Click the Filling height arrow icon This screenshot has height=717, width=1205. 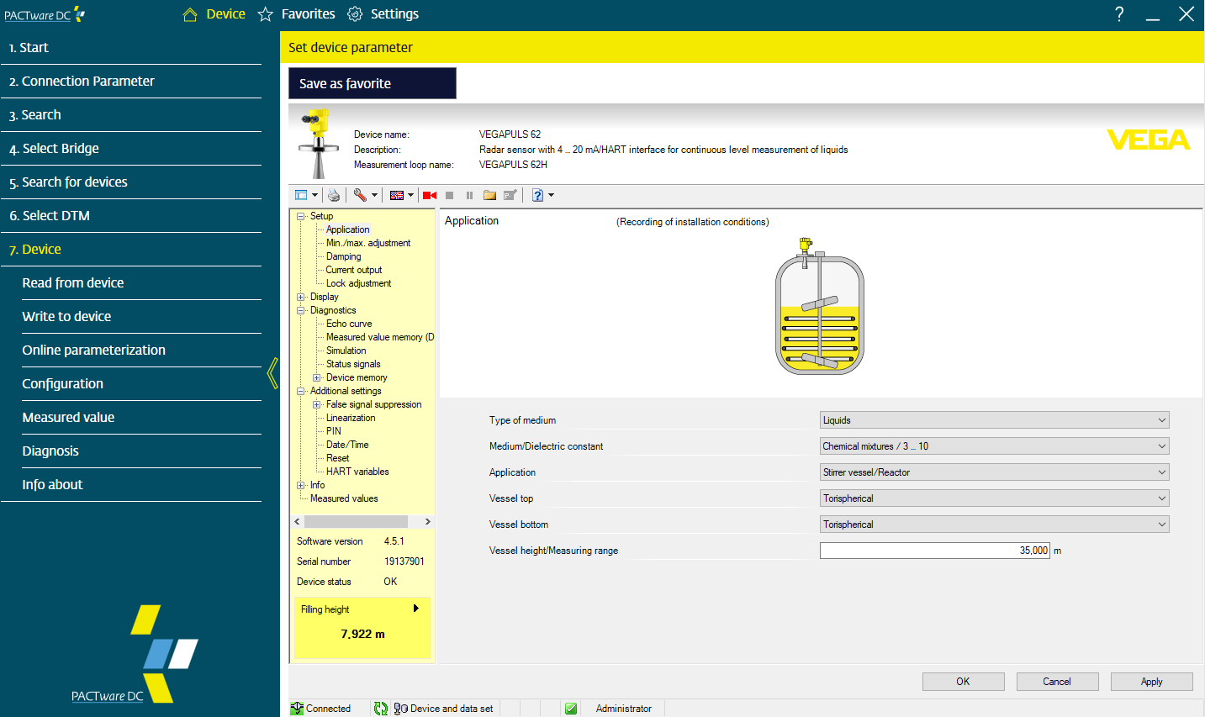(x=415, y=609)
